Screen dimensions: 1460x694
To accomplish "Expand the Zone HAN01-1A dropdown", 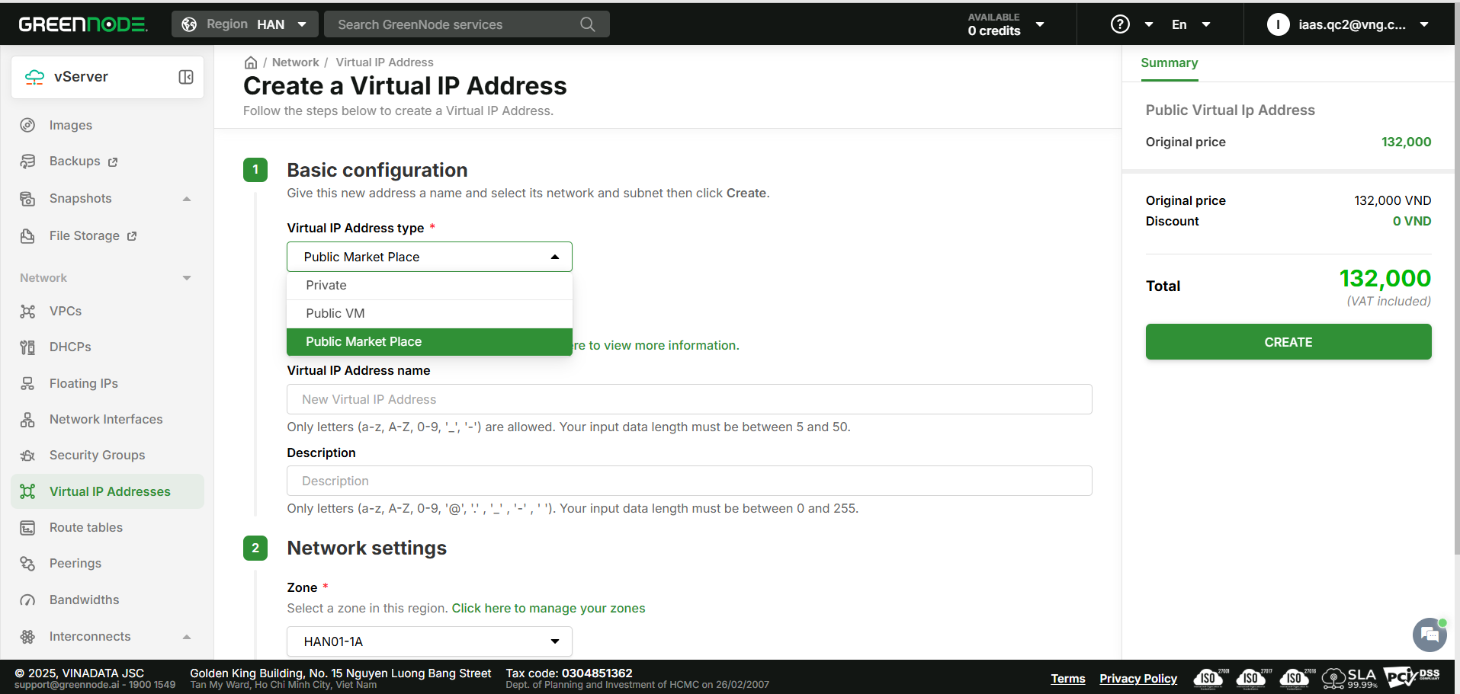I will (429, 641).
